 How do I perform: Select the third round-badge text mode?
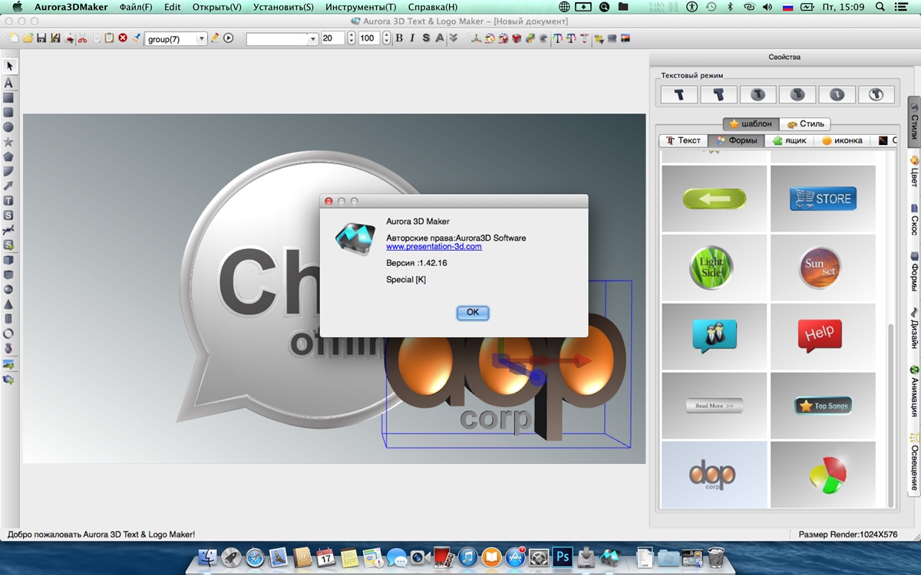click(758, 94)
